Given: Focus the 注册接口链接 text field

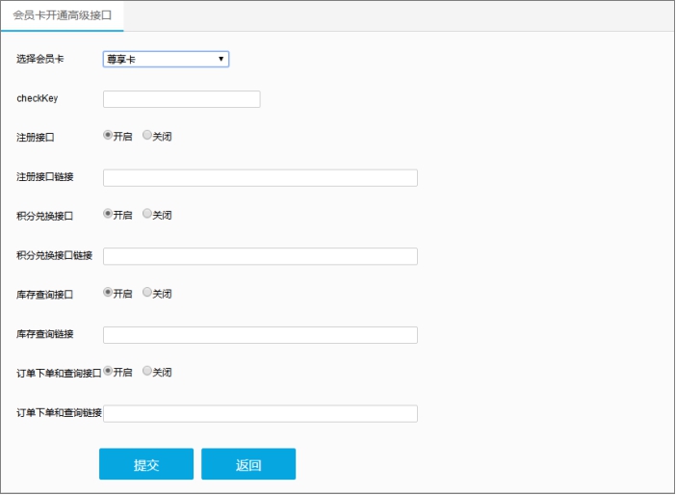Looking at the screenshot, I should coord(260,177).
